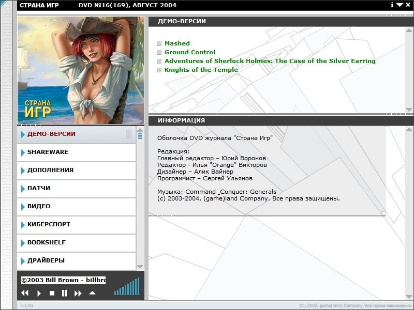
Task: Tick the checkbox next to Knights of the Temple
Action: pyautogui.click(x=159, y=70)
